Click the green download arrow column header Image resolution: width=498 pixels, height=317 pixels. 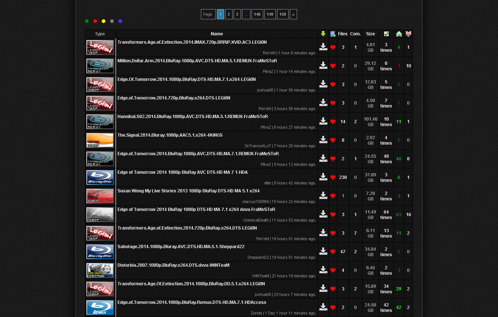coord(323,34)
